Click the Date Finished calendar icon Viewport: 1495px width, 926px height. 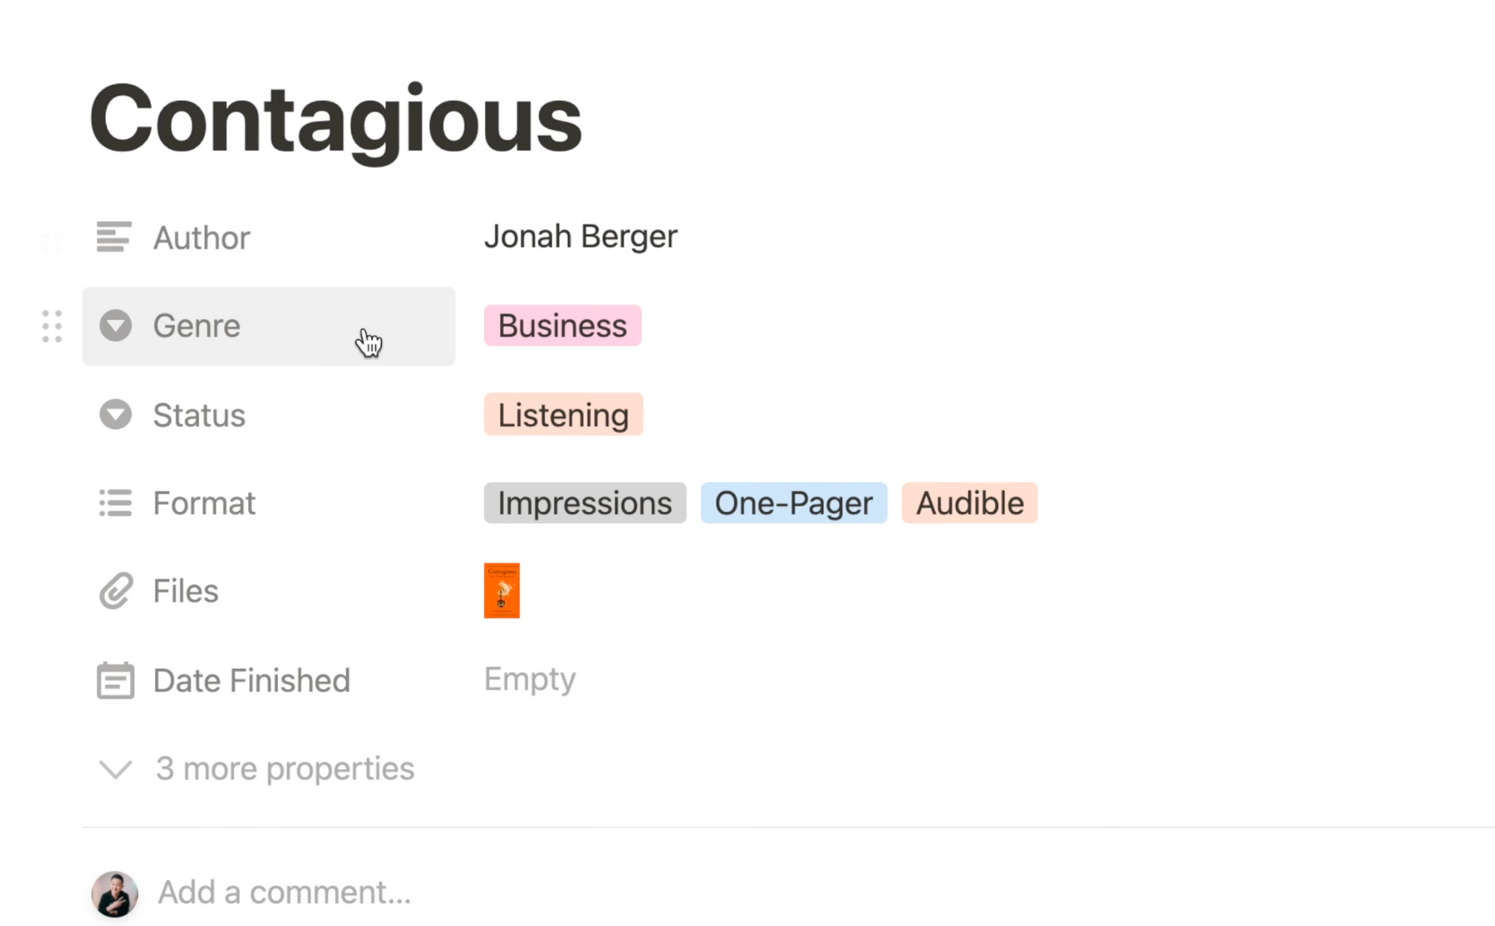(115, 680)
